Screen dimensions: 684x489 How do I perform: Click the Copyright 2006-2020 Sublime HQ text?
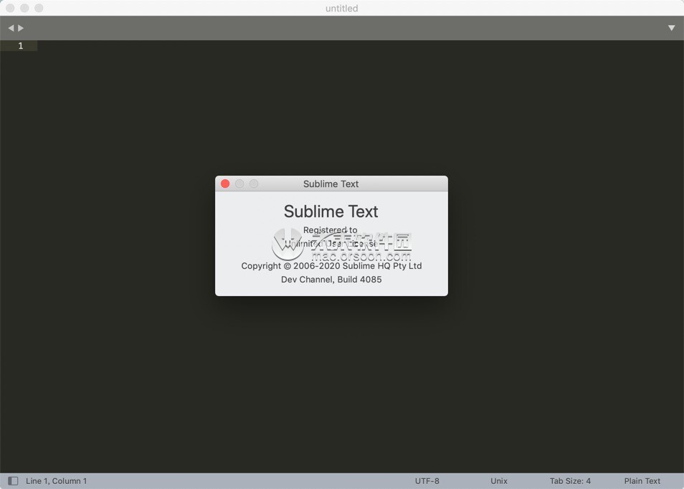[x=331, y=266]
